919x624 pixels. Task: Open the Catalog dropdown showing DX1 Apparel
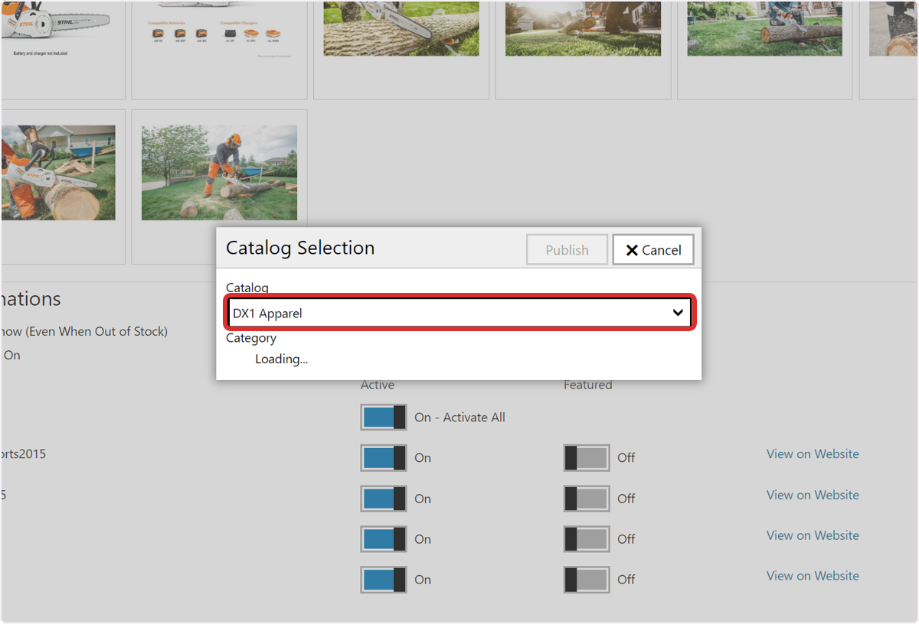[x=459, y=313]
